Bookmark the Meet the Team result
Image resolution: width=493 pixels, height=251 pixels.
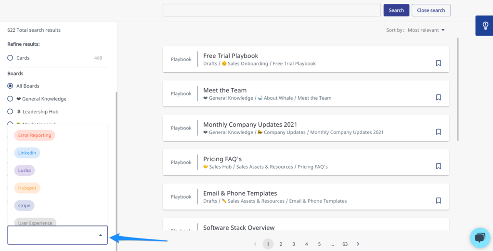coord(438,97)
